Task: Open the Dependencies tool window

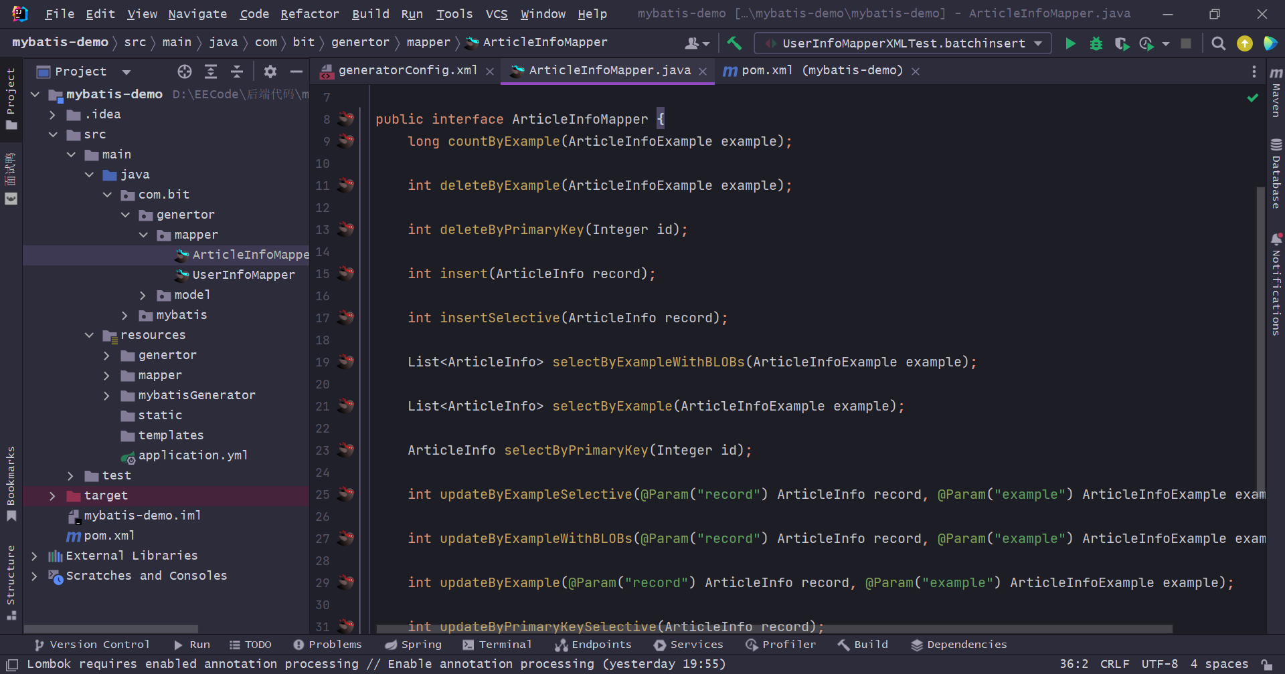Action: 959,645
